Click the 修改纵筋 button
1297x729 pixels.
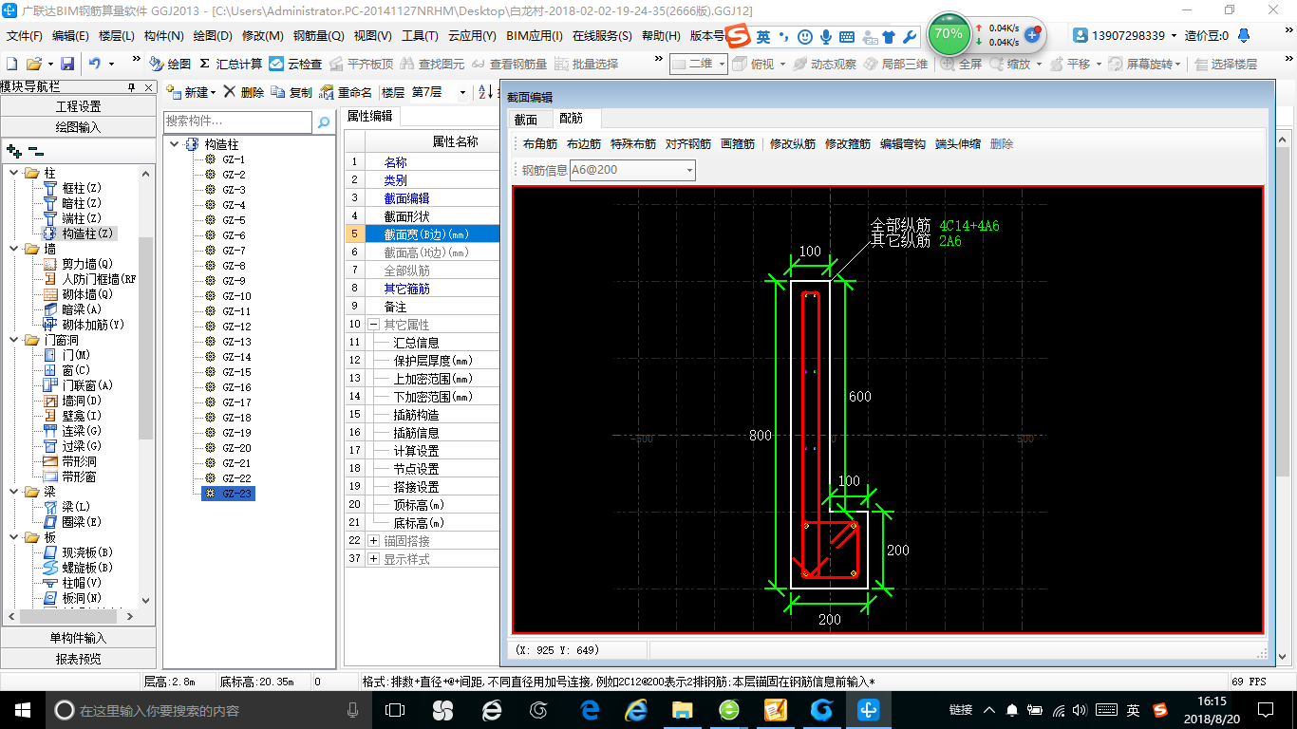coord(793,144)
